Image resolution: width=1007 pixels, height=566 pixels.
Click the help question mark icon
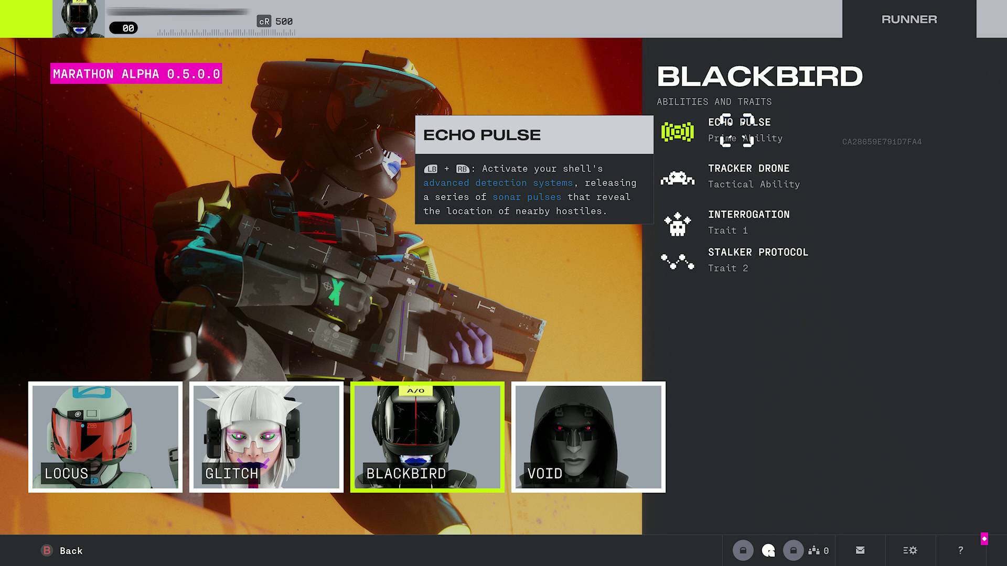point(960,550)
